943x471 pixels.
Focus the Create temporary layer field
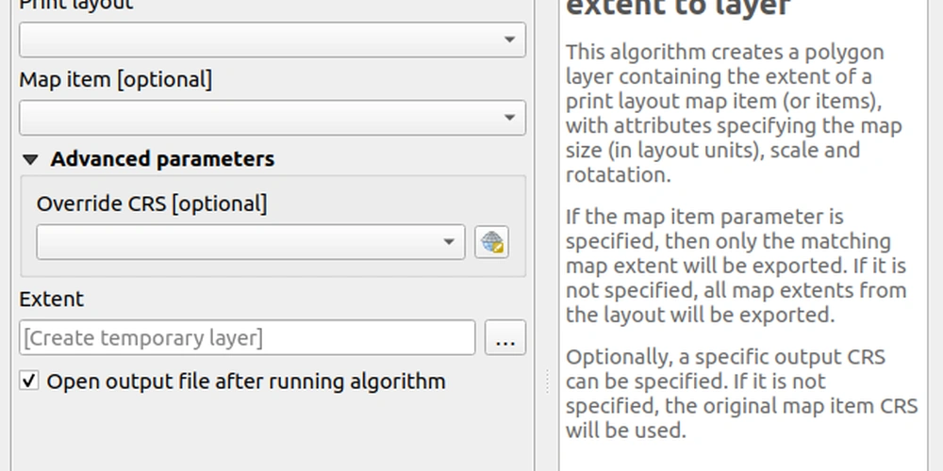coord(247,338)
